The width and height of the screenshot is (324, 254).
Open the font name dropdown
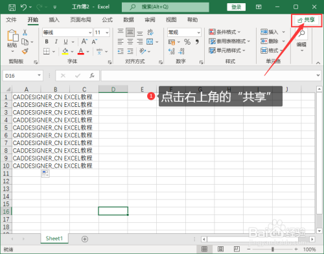point(90,32)
